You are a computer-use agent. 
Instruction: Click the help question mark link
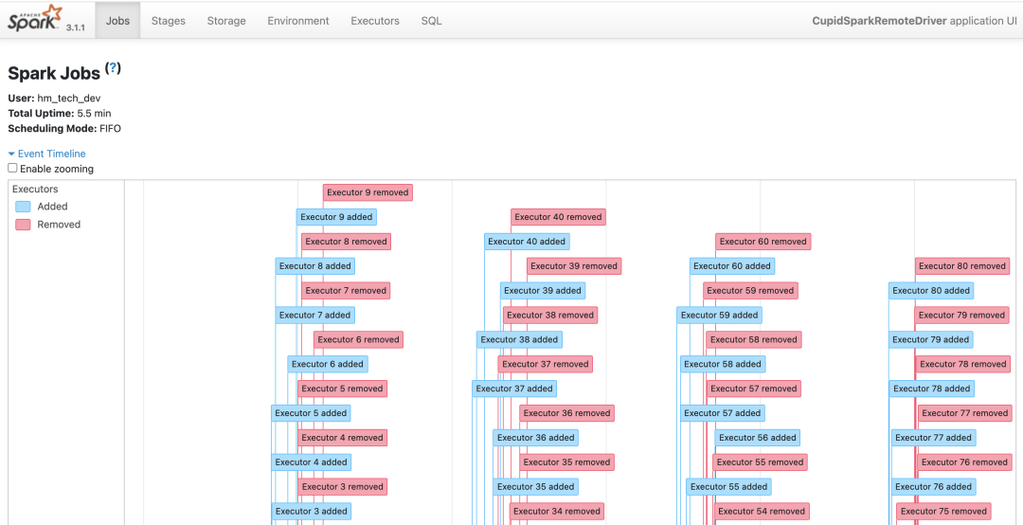coord(114,68)
